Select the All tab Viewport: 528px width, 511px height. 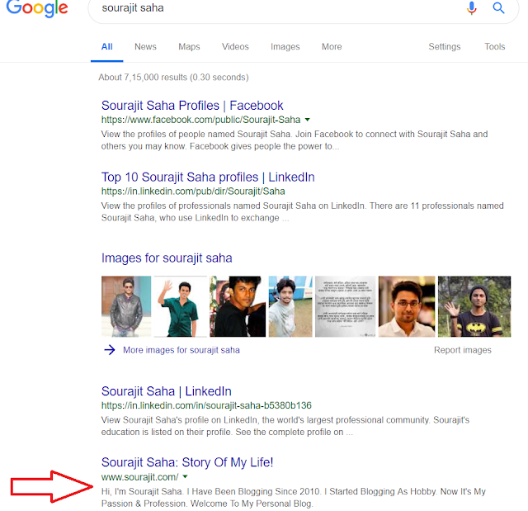pyautogui.click(x=106, y=46)
